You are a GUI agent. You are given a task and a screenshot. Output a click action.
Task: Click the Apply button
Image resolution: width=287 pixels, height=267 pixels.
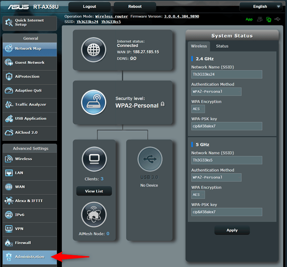pyautogui.click(x=232, y=230)
